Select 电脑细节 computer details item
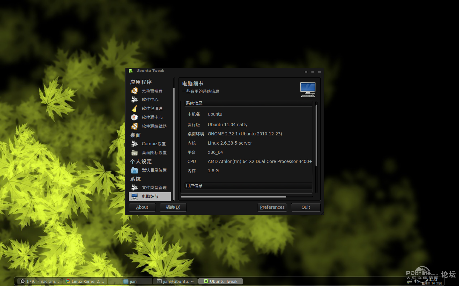 click(149, 197)
